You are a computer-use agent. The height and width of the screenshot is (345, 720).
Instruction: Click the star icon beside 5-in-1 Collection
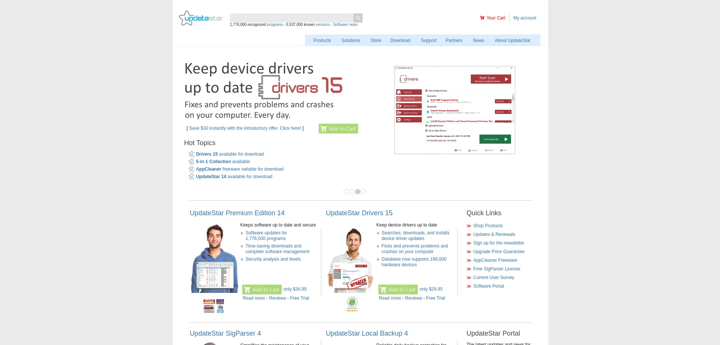192,162
